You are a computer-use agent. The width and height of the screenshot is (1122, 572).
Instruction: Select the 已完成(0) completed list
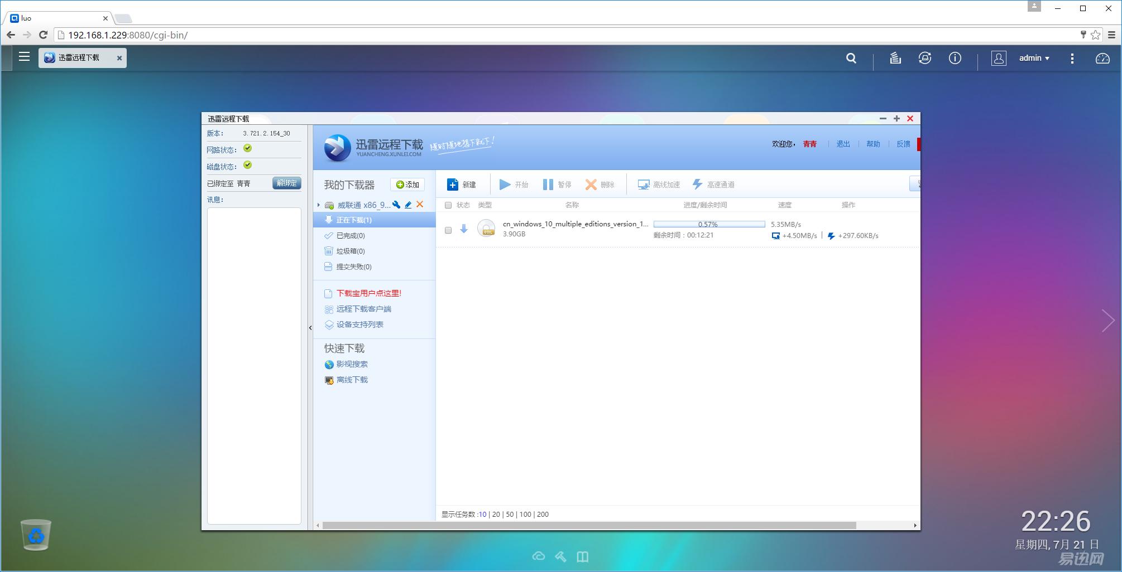tap(350, 236)
